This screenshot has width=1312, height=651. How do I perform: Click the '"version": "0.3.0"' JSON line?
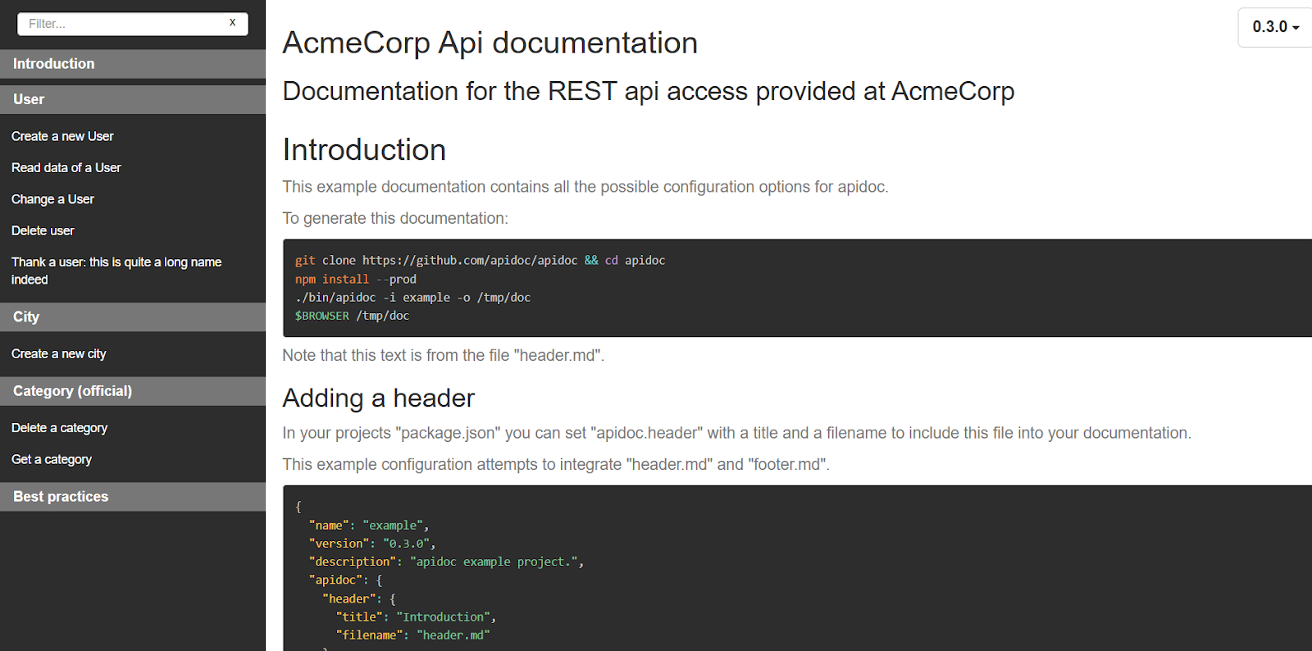(x=372, y=544)
